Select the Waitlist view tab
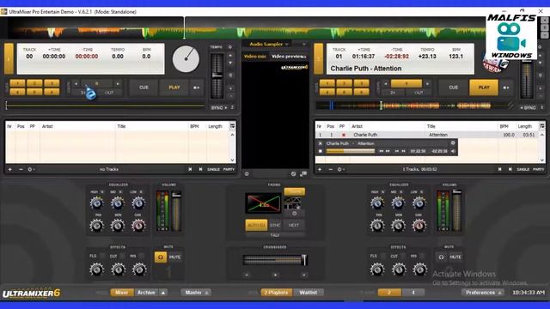 coord(308,292)
